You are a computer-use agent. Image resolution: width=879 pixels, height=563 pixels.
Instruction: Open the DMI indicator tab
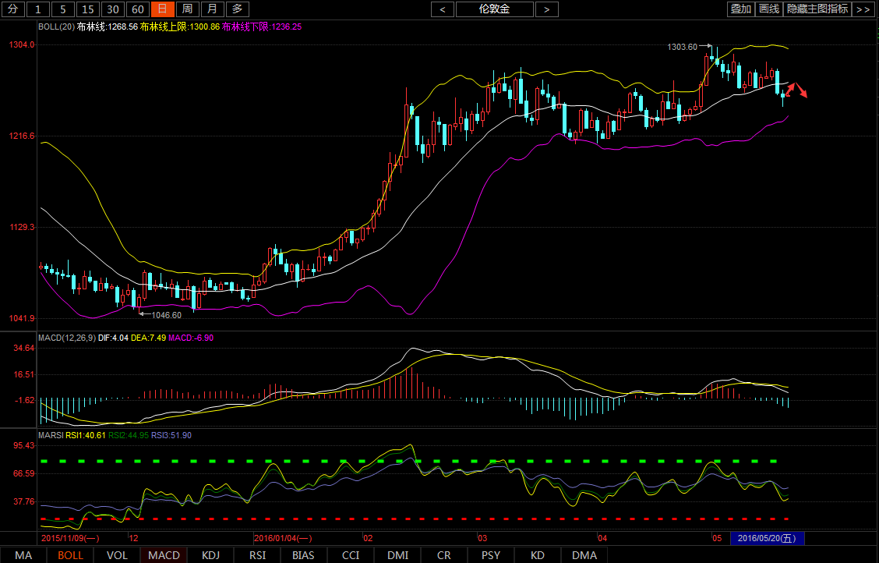pyautogui.click(x=397, y=555)
